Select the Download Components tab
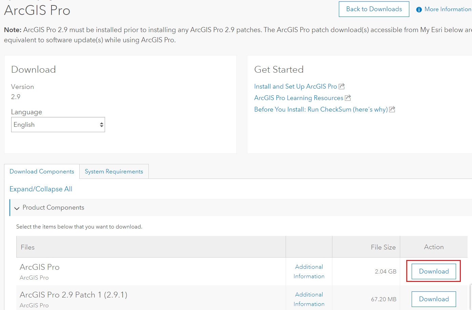Screen dimensions: 472x310 pyautogui.click(x=42, y=171)
